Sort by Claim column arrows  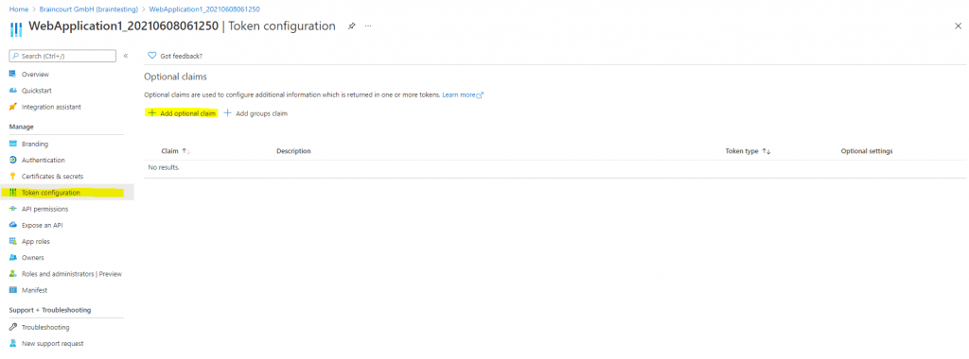186,151
